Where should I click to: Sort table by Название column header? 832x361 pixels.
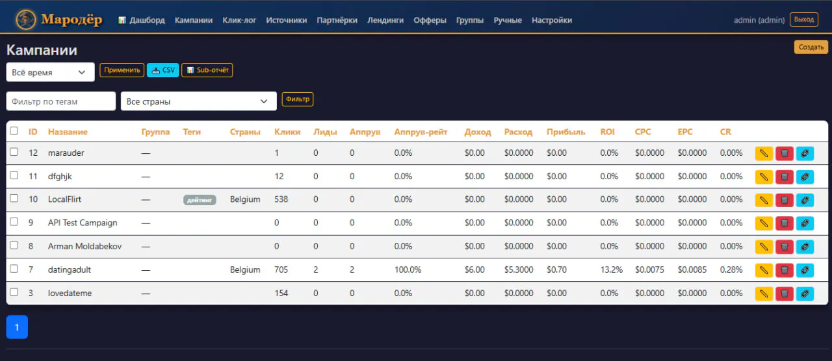pos(68,132)
